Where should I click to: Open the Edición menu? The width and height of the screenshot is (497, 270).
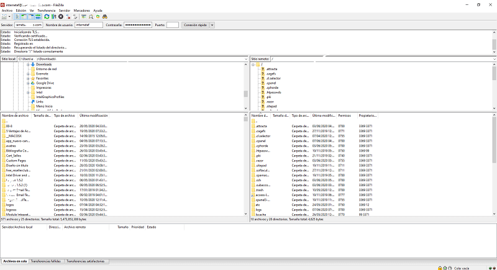coord(21,11)
